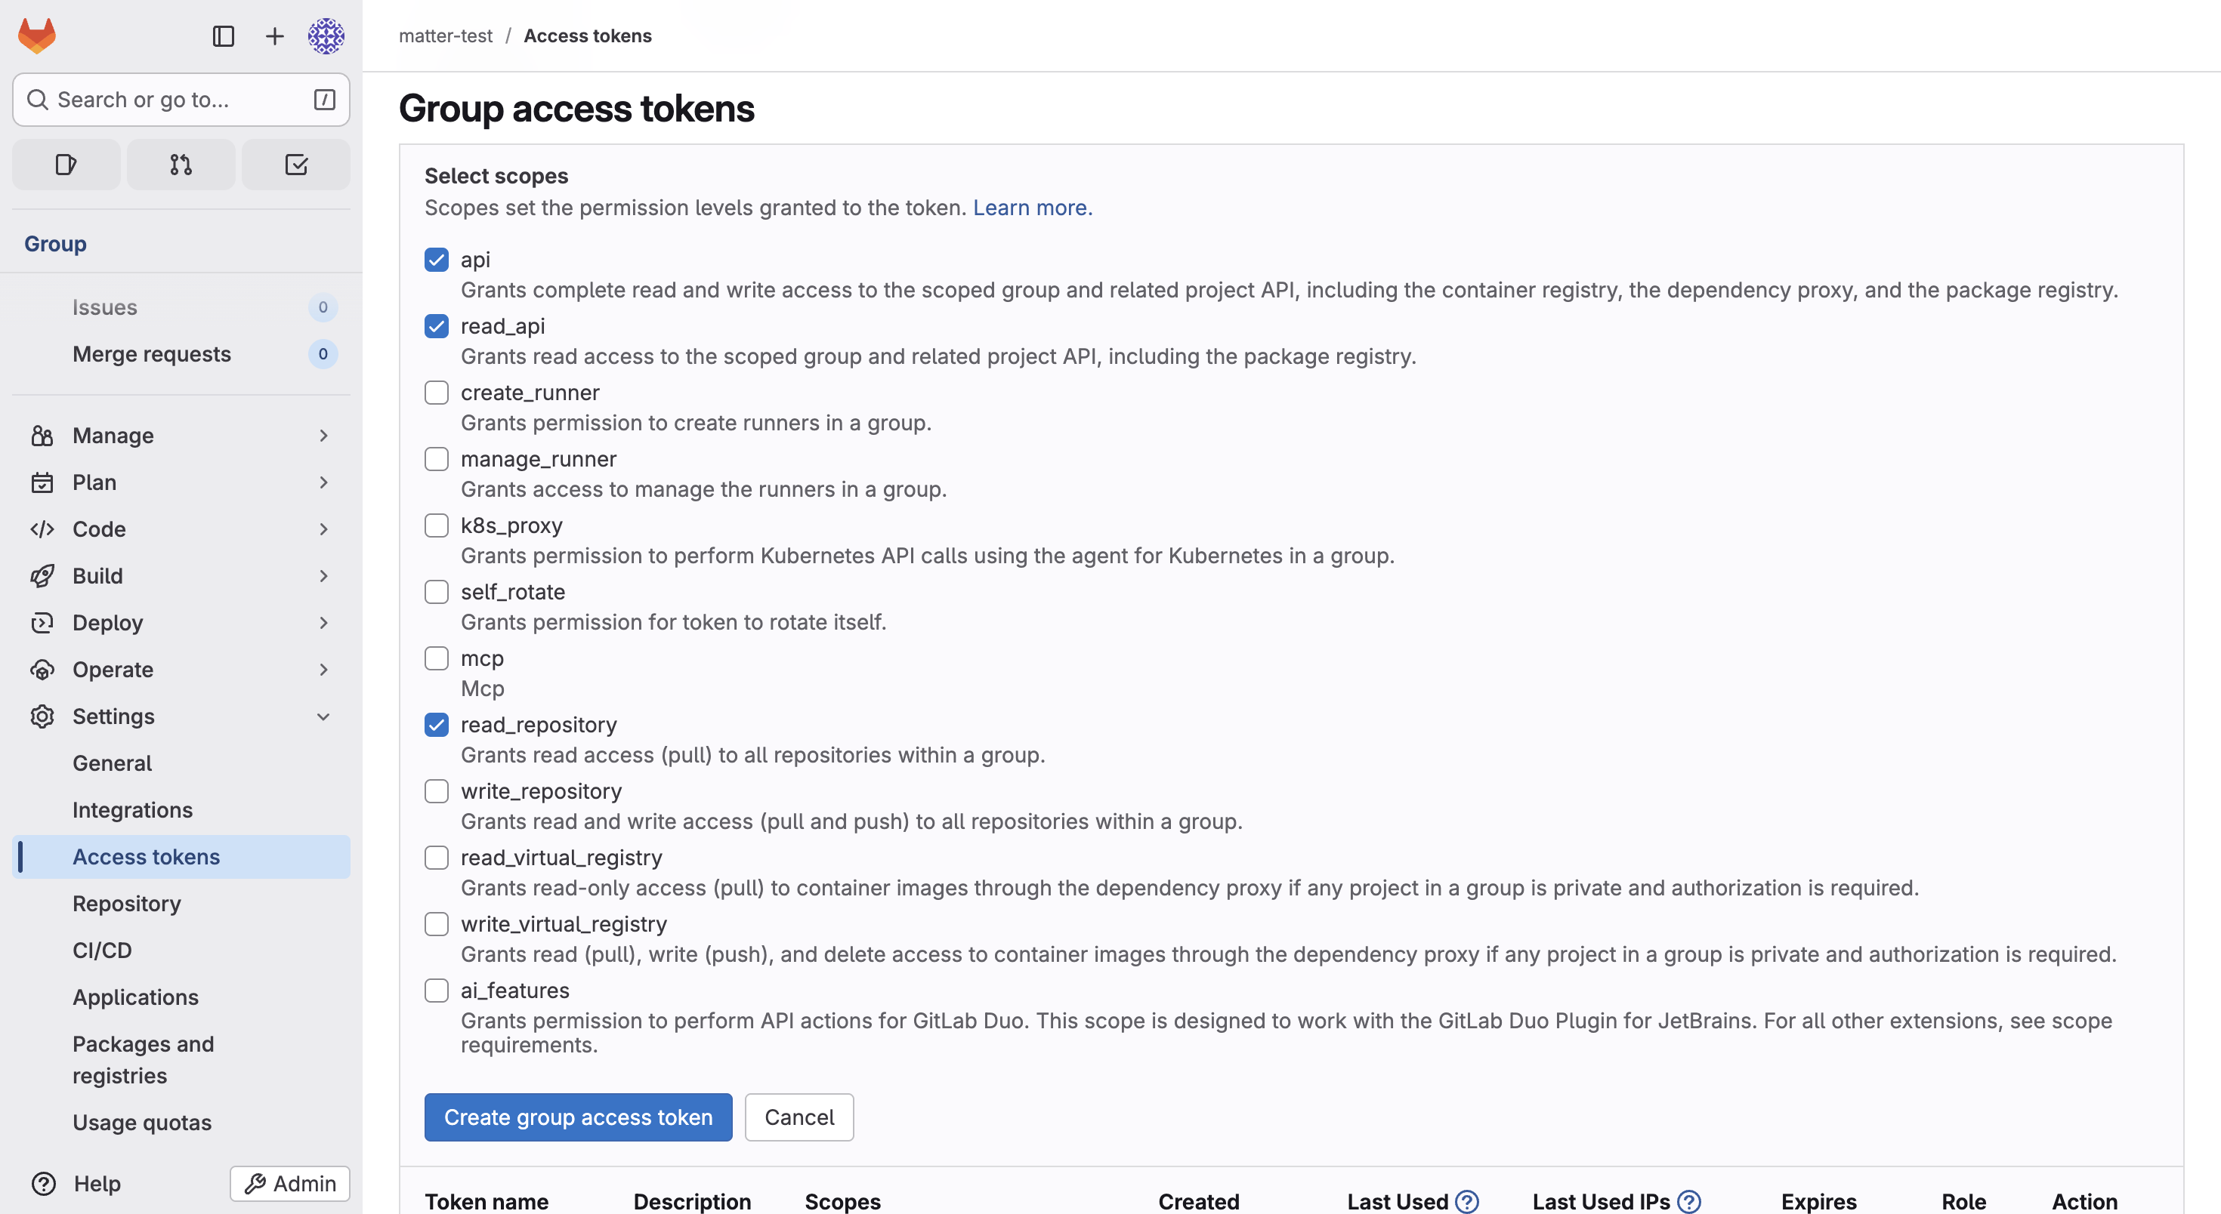
Task: Open the Learn more scopes link
Action: [x=1032, y=208]
